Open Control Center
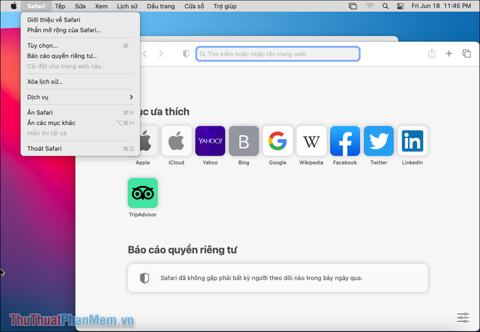This screenshot has height=332, width=480. click(x=400, y=6)
